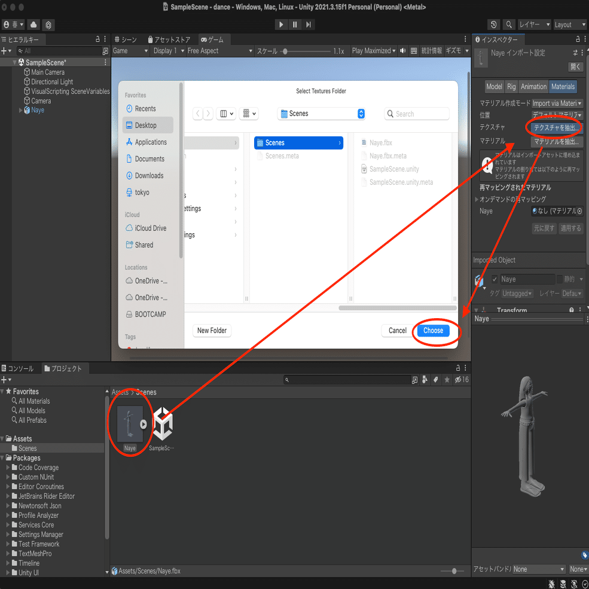Toggle the 統計情報 stats button
The width and height of the screenshot is (589, 589).
(432, 51)
